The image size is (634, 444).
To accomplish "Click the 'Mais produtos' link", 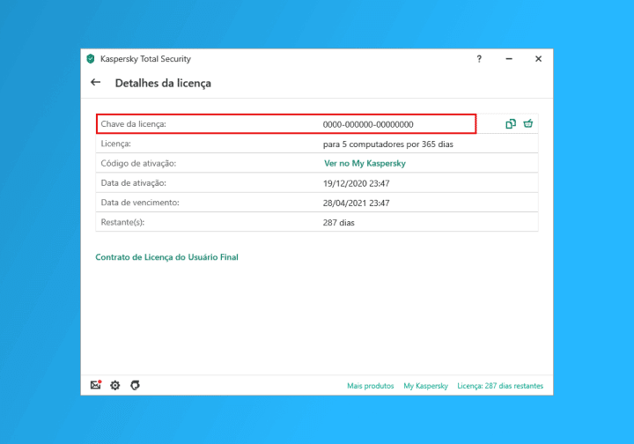I will click(x=370, y=386).
